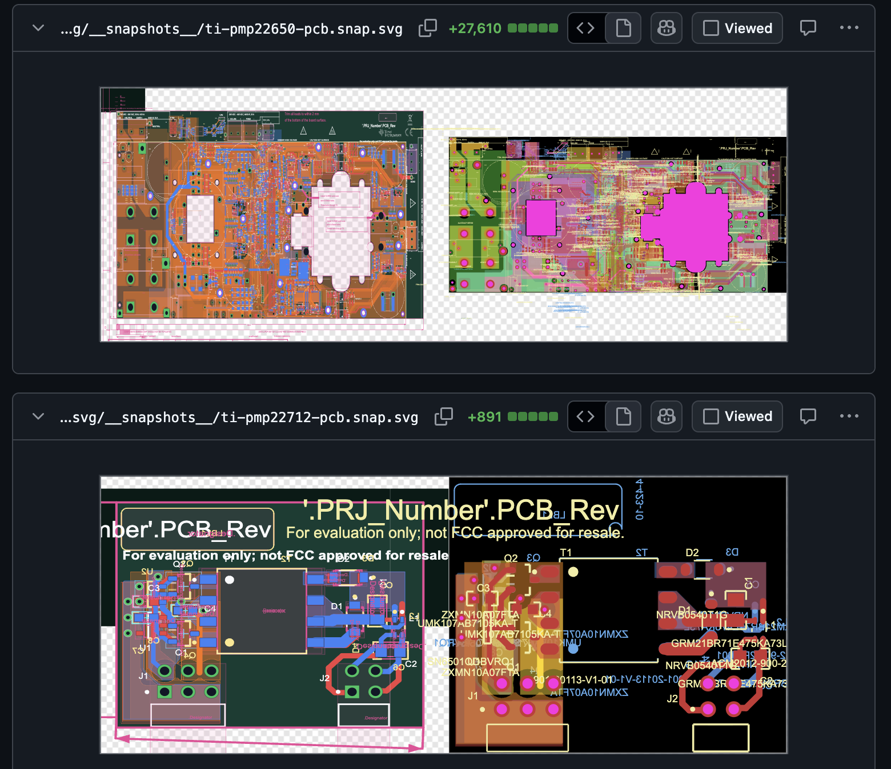
Task: Comment on the ti-pmp22650 file
Action: click(x=808, y=28)
